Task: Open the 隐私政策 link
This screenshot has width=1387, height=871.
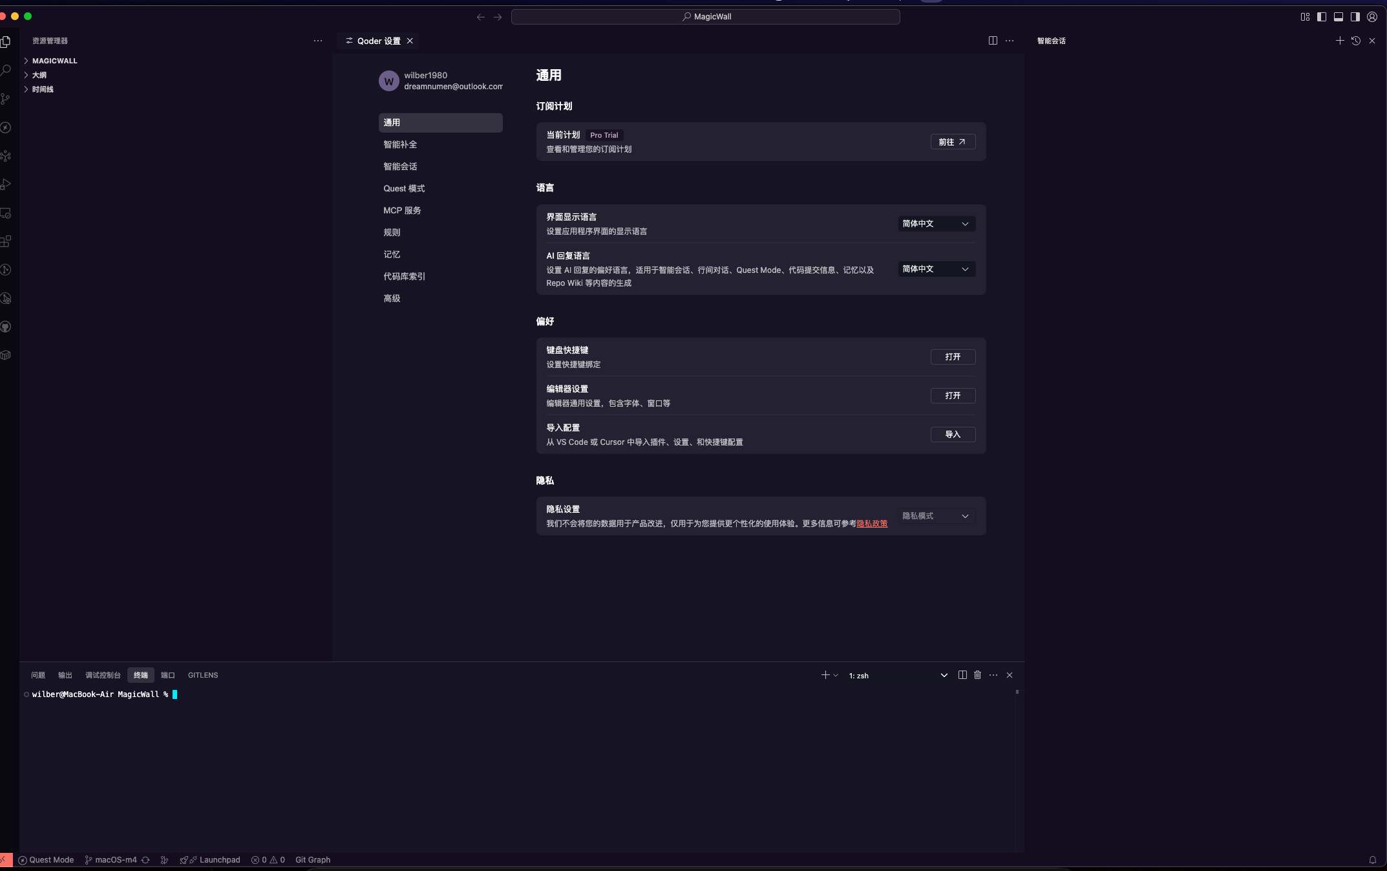Action: point(872,524)
